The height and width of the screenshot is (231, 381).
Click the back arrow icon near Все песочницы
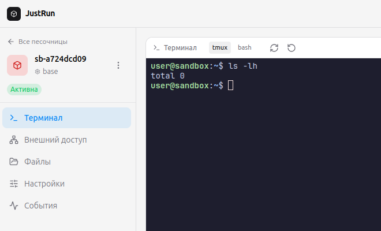(x=11, y=42)
